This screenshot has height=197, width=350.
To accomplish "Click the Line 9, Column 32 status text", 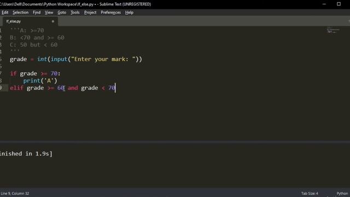I will (15, 193).
